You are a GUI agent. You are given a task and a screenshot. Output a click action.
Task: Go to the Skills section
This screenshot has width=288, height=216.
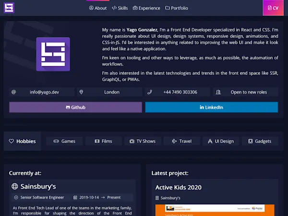[120, 8]
